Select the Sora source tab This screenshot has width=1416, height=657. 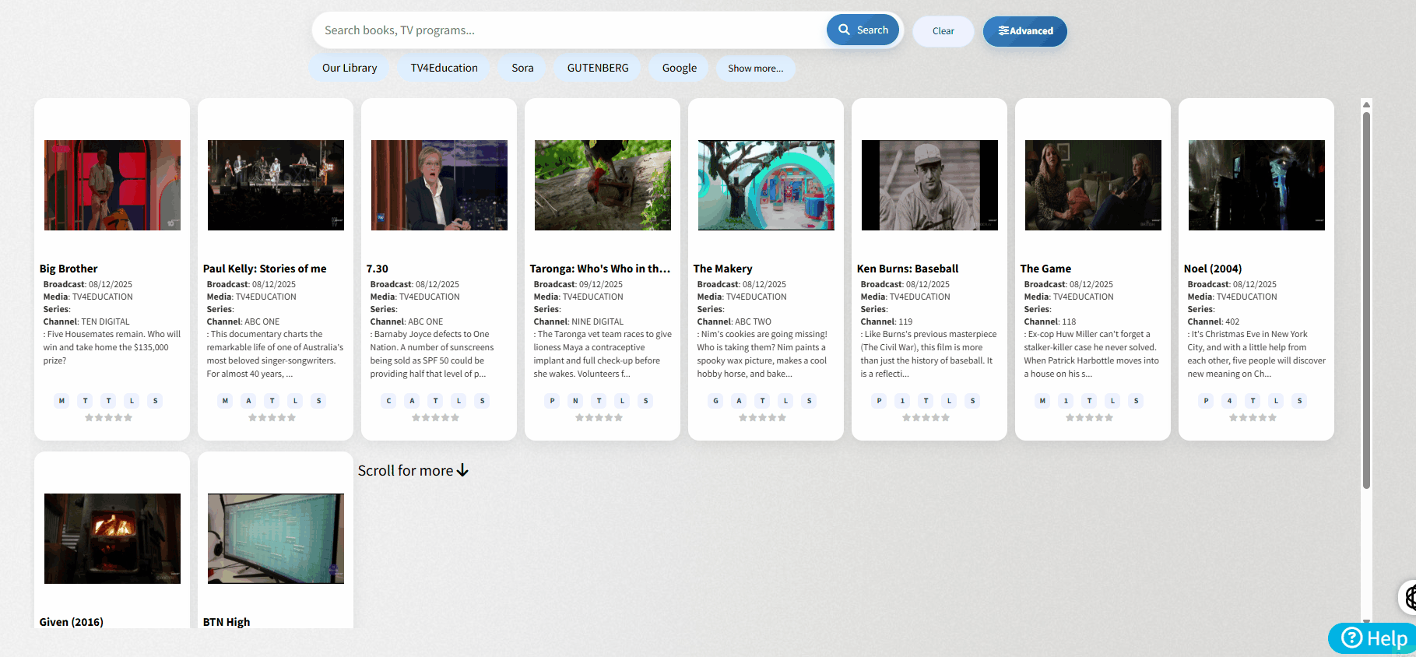pyautogui.click(x=522, y=68)
